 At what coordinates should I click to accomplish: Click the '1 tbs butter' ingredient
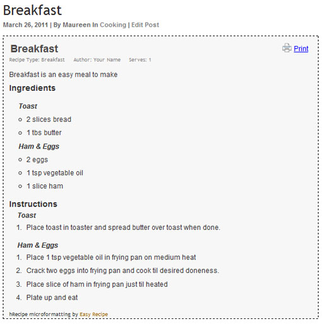[x=44, y=133]
